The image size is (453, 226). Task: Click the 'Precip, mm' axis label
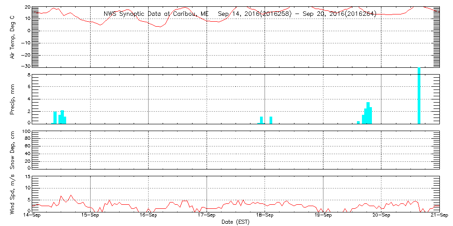[13, 98]
